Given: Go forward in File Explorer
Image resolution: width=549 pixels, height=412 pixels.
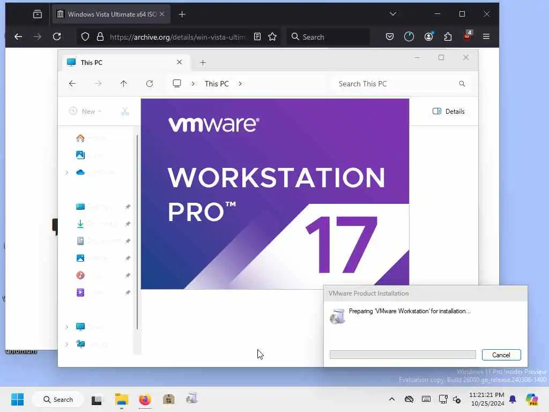Looking at the screenshot, I should click(98, 83).
